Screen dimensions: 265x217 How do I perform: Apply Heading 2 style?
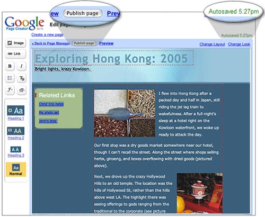pos(16,133)
